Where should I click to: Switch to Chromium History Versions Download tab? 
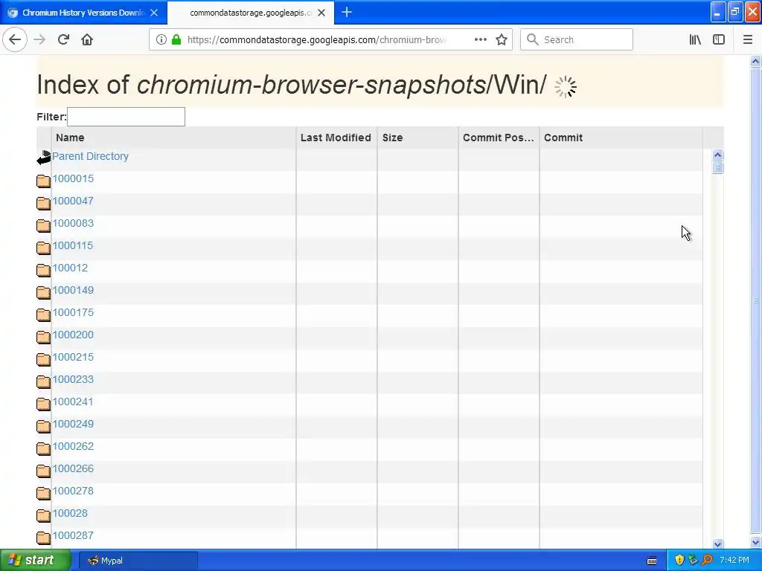83,13
